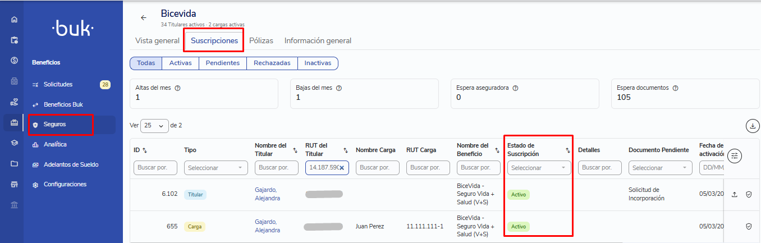Image resolution: width=761 pixels, height=243 pixels.
Task: Click the shield icon in row 655
Action: (x=749, y=226)
